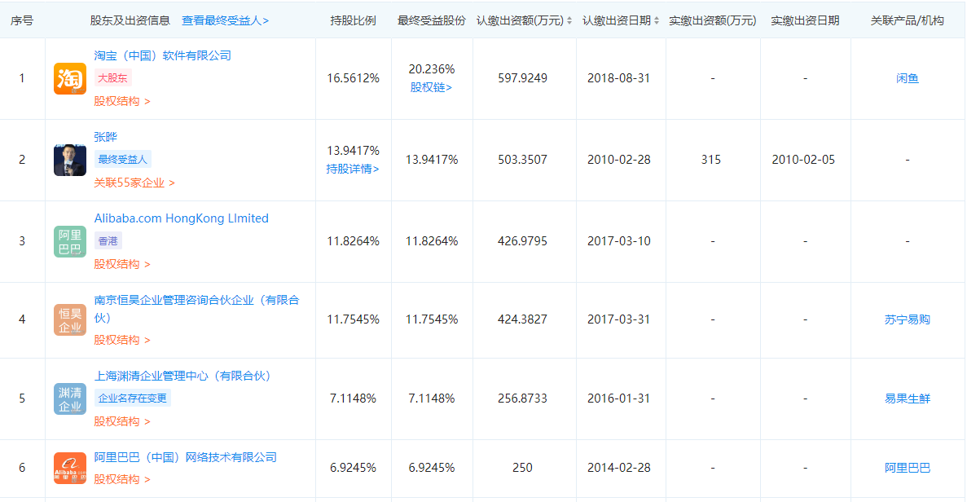Select the date 2017-03-10
Image resolution: width=967 pixels, height=502 pixels.
pos(618,241)
